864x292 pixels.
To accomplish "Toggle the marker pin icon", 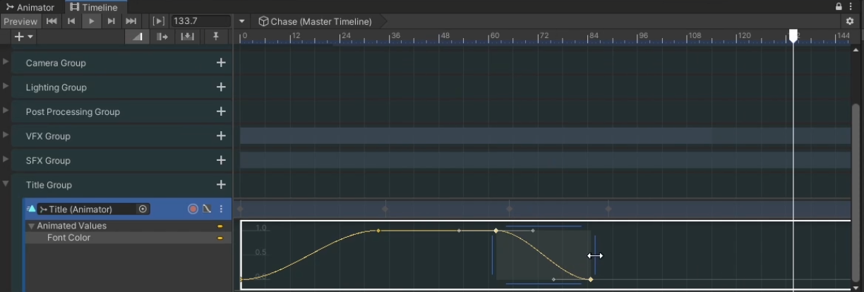I will 216,37.
